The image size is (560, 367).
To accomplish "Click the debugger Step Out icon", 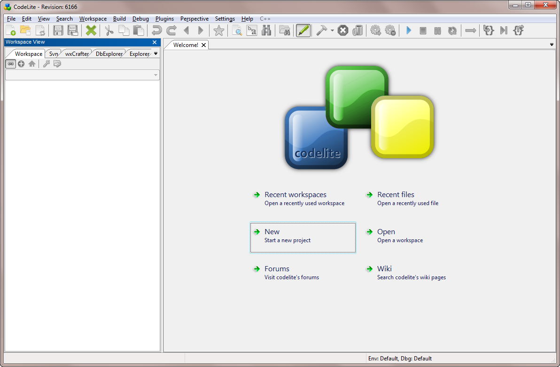I will [x=518, y=31].
